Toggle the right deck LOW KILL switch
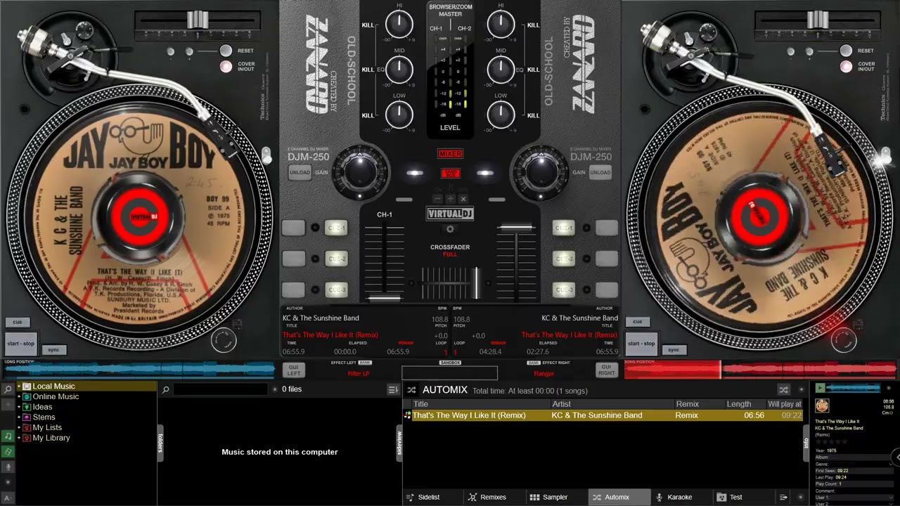This screenshot has width=900, height=506. 533,115
